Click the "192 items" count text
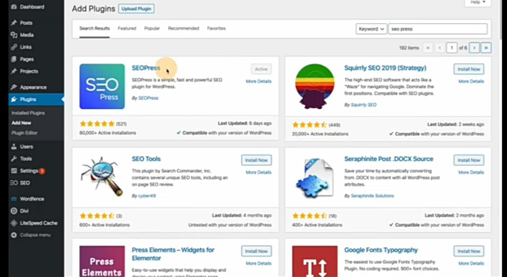Image resolution: width=507 pixels, height=277 pixels. point(409,48)
